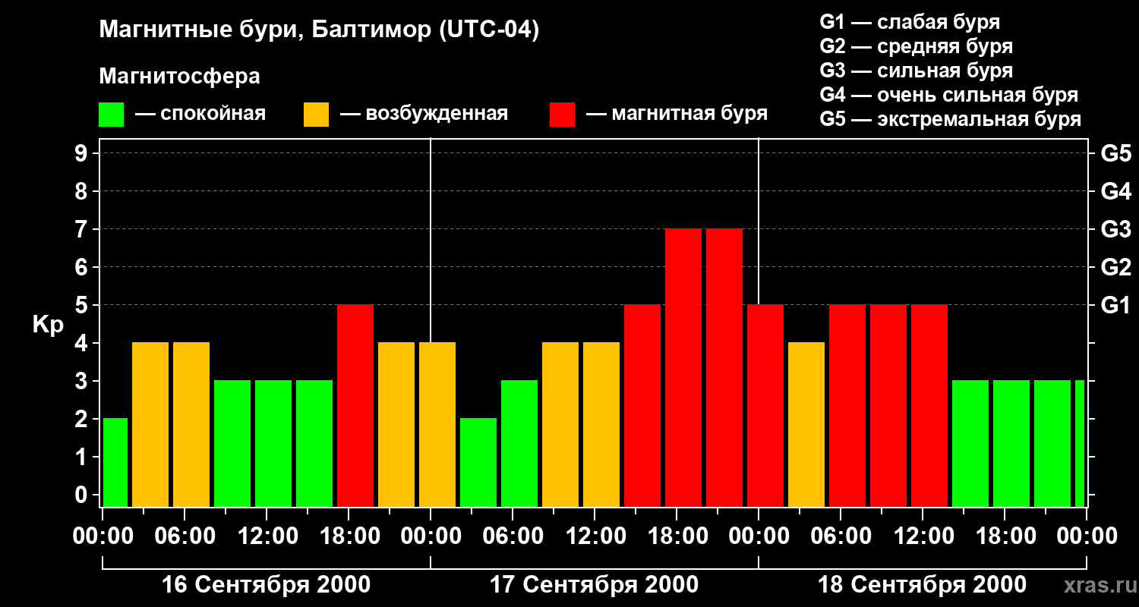Click the 'Магнитосфера' heading

[x=179, y=77]
